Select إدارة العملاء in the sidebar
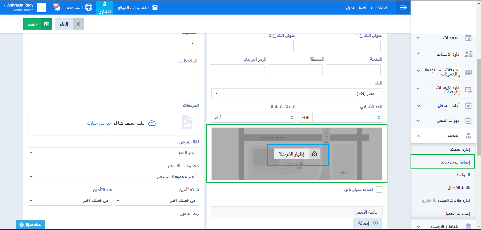Image resolution: width=481 pixels, height=230 pixels. pyautogui.click(x=460, y=149)
